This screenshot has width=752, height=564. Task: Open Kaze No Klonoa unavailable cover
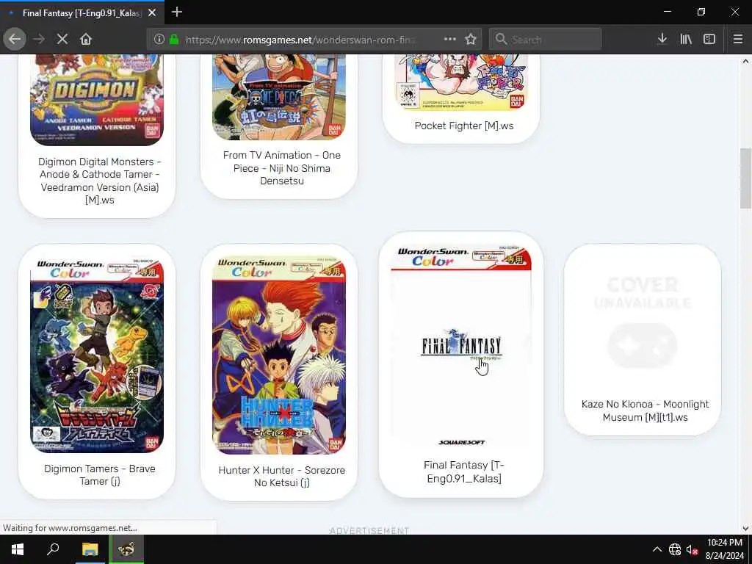coord(643,322)
